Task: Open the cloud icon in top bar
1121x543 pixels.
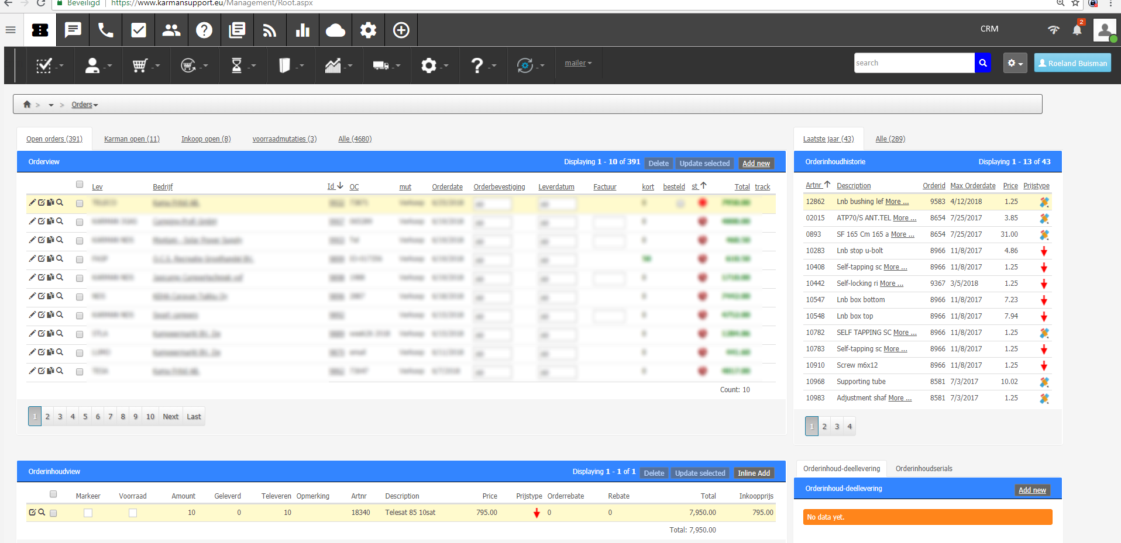Action: [x=335, y=30]
